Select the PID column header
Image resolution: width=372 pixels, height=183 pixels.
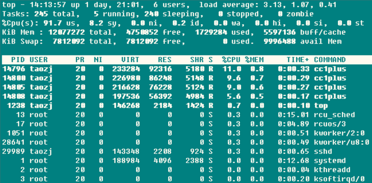pyautogui.click(x=18, y=59)
